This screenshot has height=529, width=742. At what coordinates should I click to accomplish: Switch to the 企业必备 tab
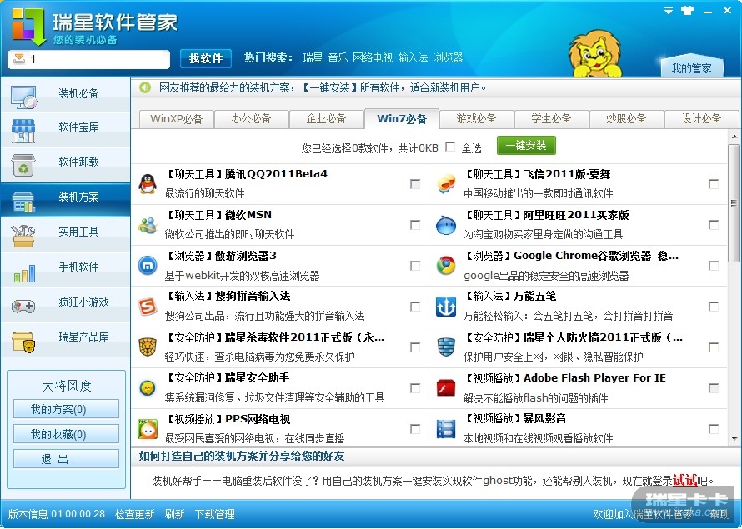coord(327,119)
